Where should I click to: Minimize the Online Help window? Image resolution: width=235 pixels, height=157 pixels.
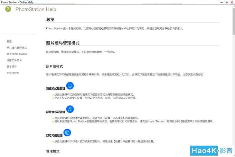coord(222,2)
